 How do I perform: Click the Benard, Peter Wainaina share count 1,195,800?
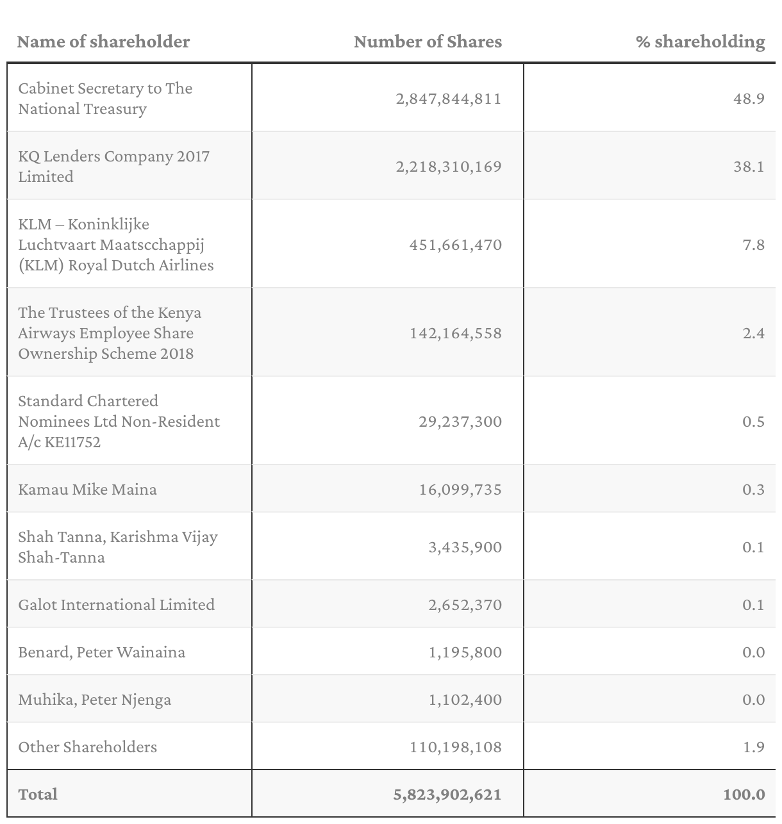point(465,652)
